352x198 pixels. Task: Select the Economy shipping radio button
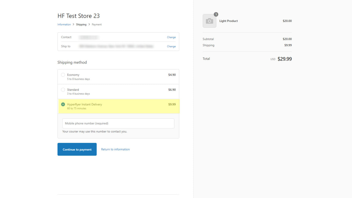tap(63, 75)
